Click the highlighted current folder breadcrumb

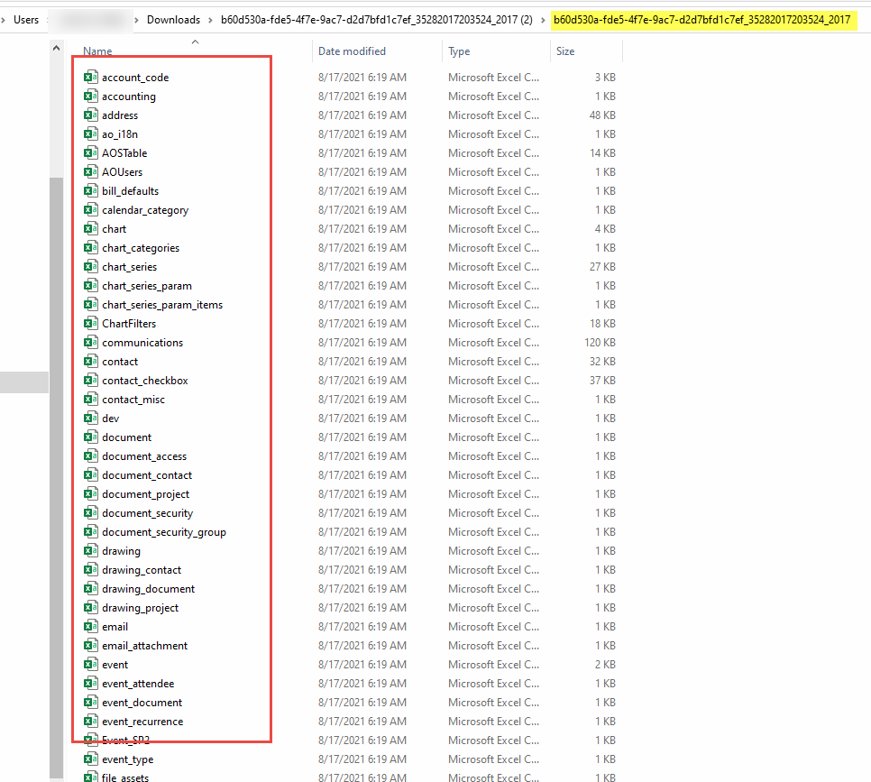(x=701, y=20)
